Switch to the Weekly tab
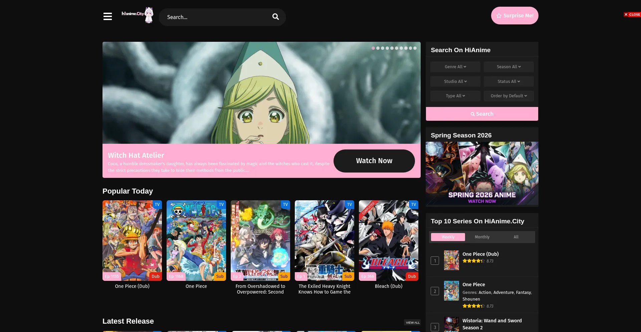 [448, 237]
